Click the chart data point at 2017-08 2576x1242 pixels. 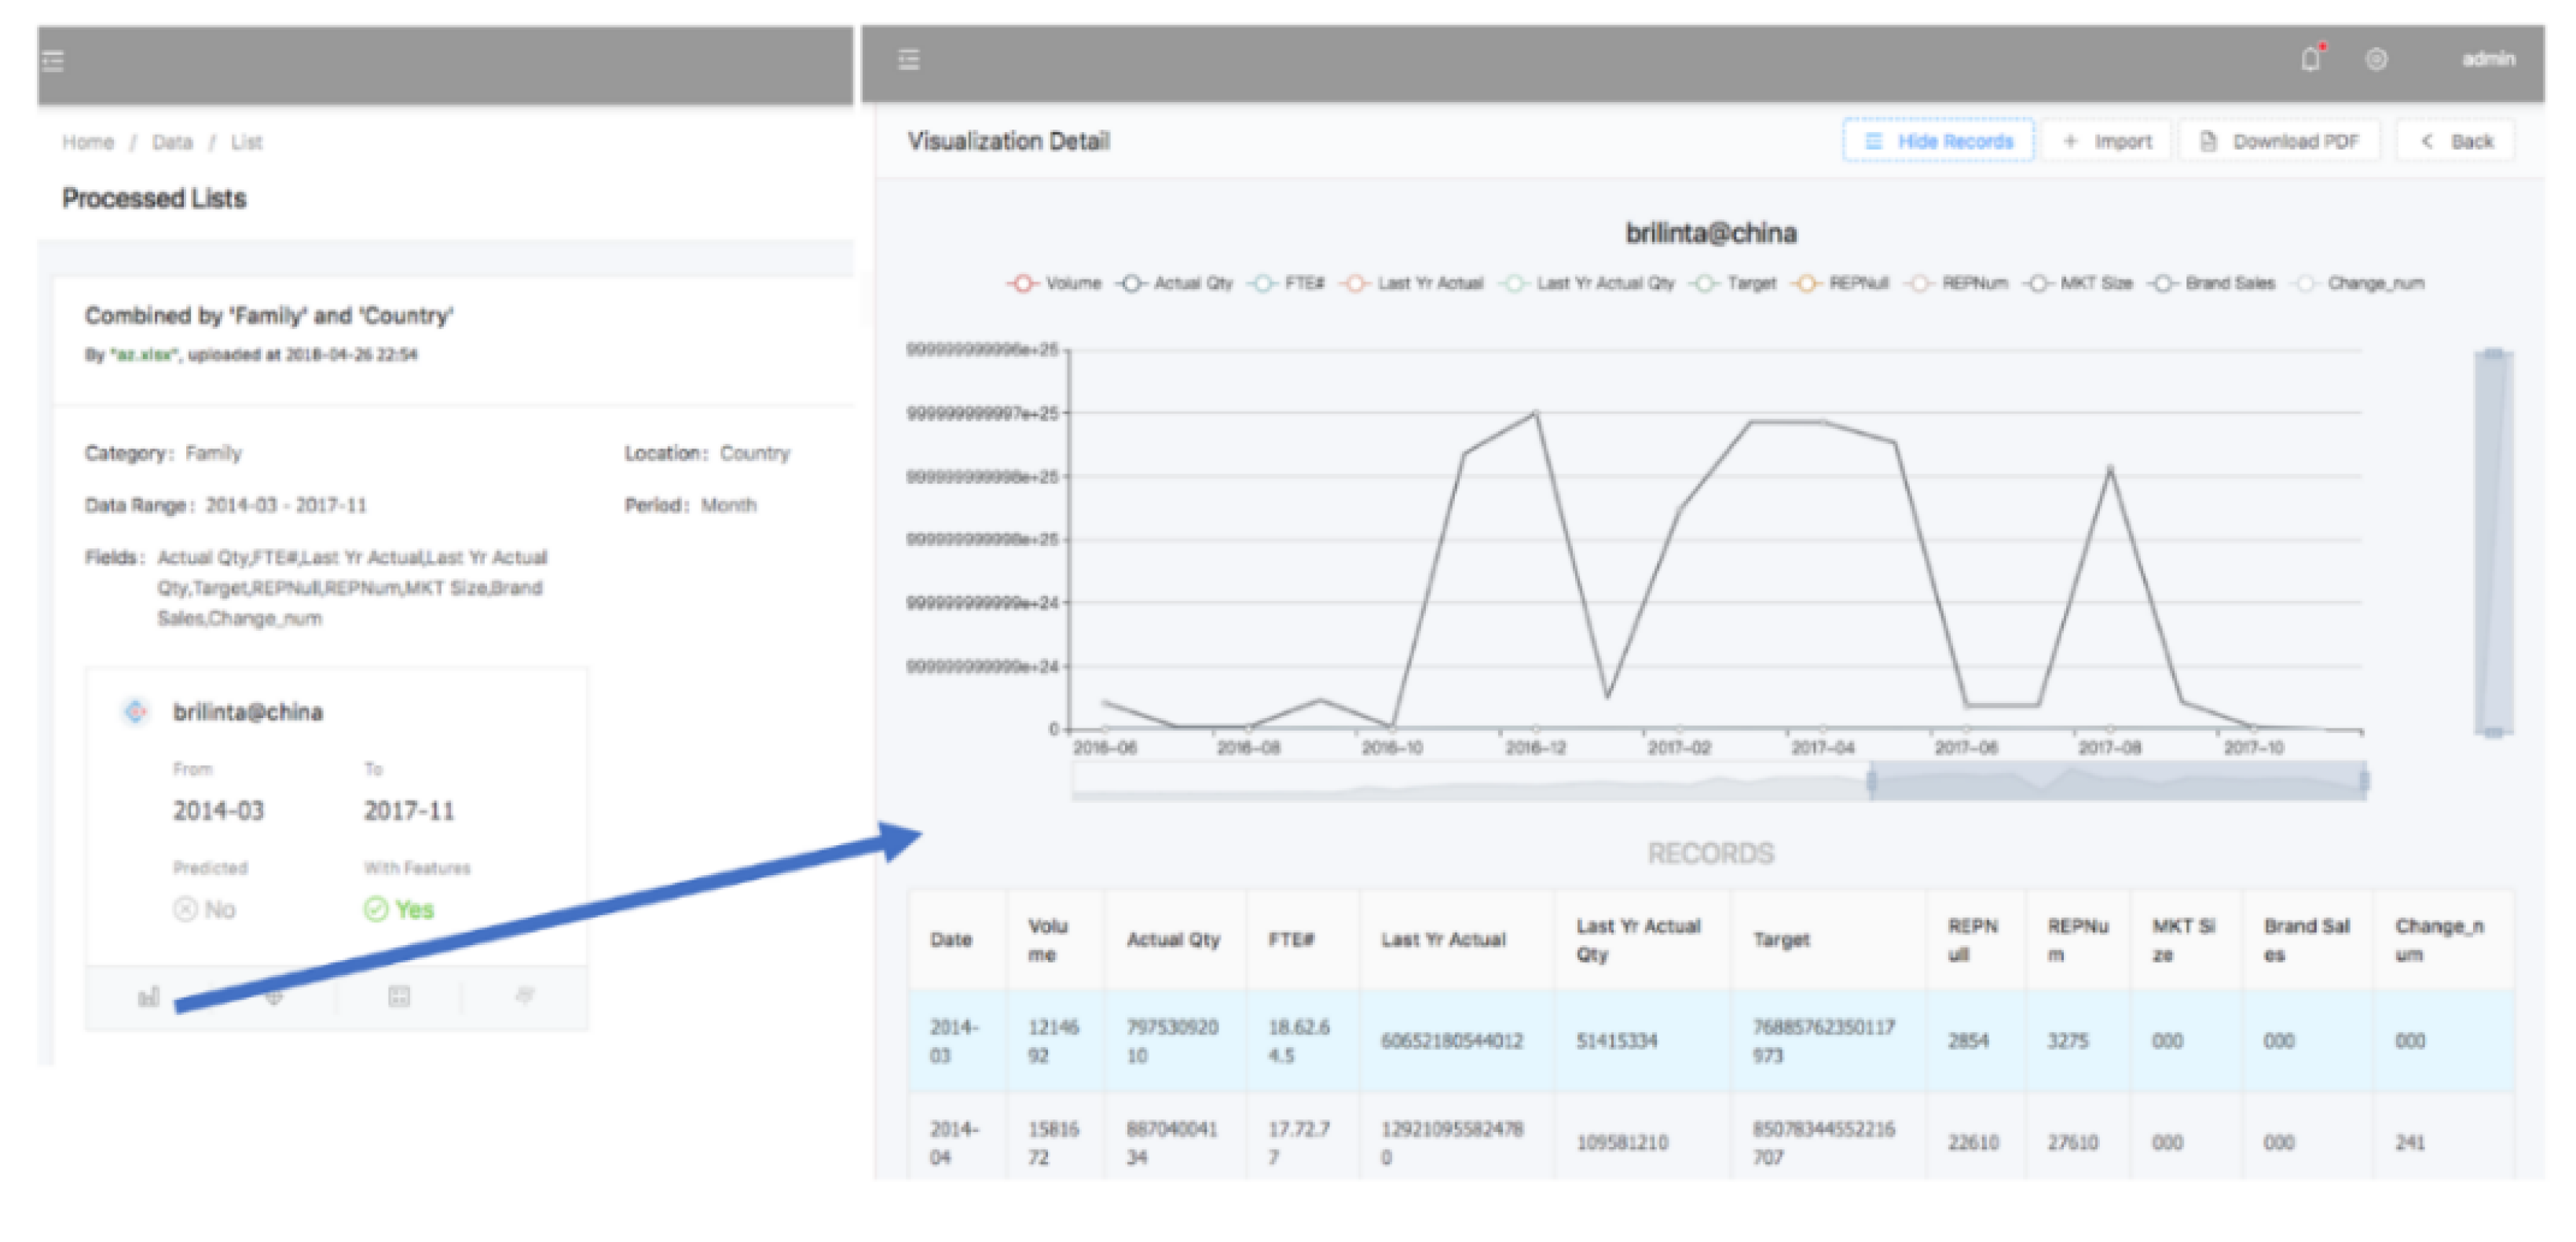[2110, 467]
